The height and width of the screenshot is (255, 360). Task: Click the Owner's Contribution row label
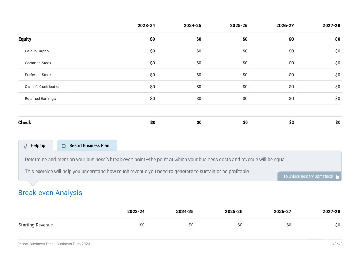(43, 87)
